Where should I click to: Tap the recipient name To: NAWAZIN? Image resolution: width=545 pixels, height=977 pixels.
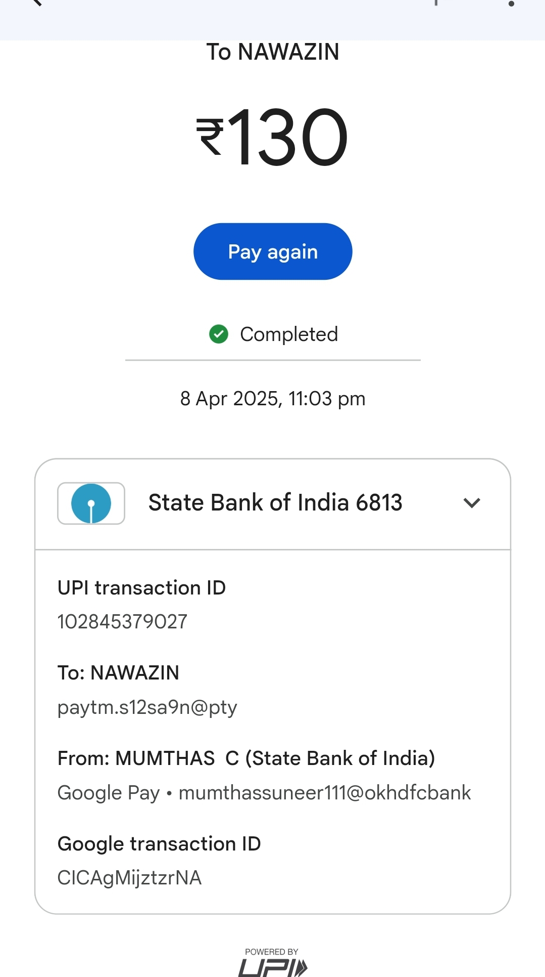[118, 673]
